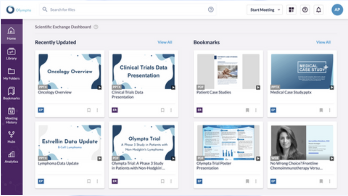Click View All for Recently Updated
This screenshot has height=196, width=348.
(x=165, y=42)
